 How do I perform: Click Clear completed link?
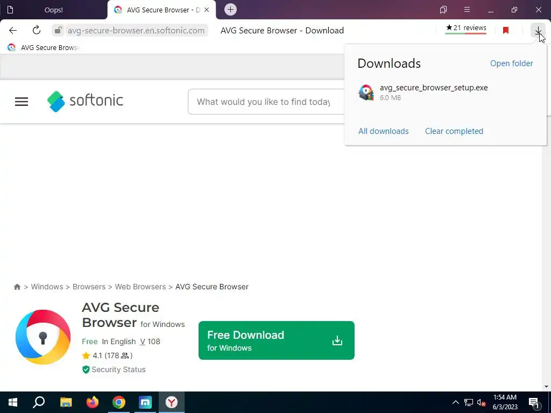pos(454,131)
